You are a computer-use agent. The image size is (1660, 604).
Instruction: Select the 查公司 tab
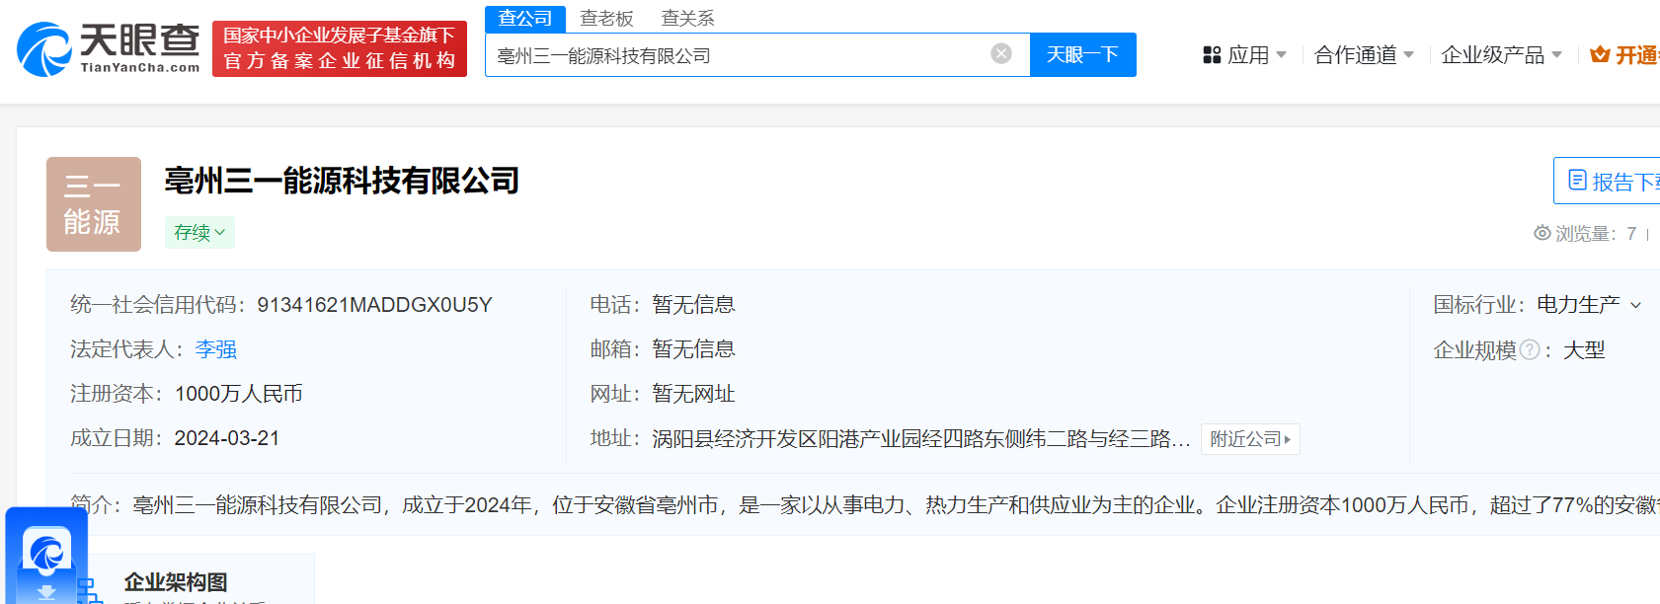(x=525, y=19)
